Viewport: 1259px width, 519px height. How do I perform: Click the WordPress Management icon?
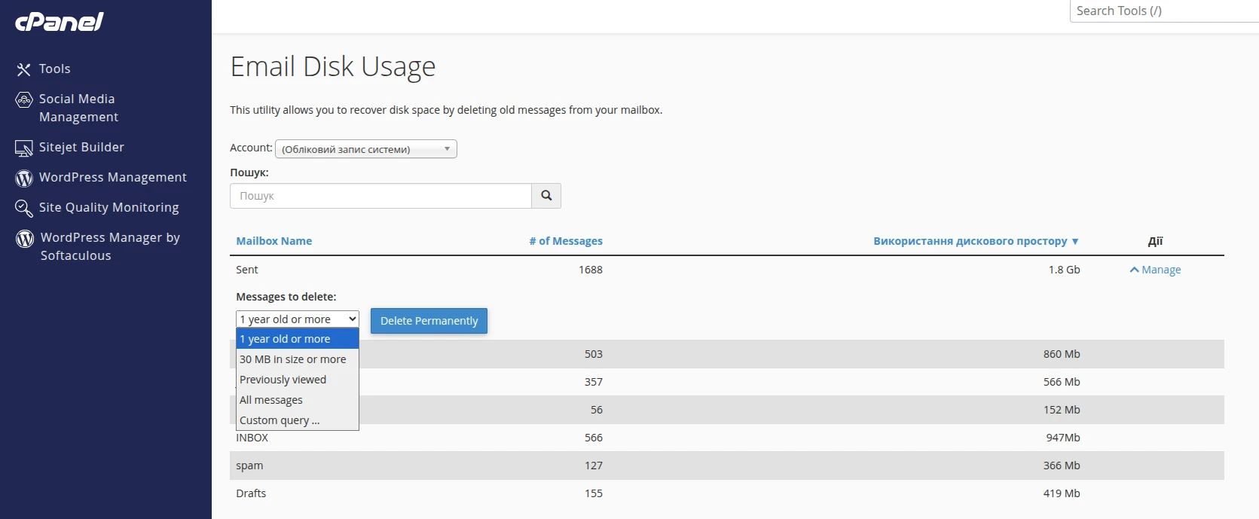(x=24, y=178)
